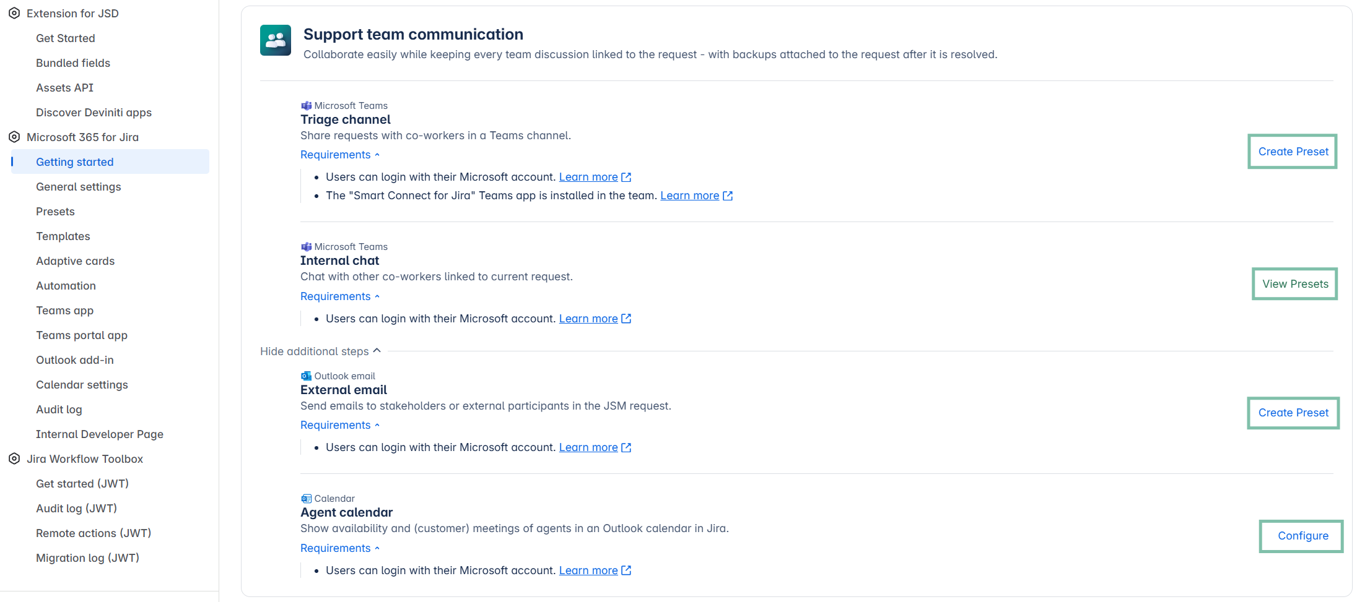This screenshot has height=602, width=1370.
Task: Click the Microsoft 365 for Jira hexagon icon
Action: point(14,137)
